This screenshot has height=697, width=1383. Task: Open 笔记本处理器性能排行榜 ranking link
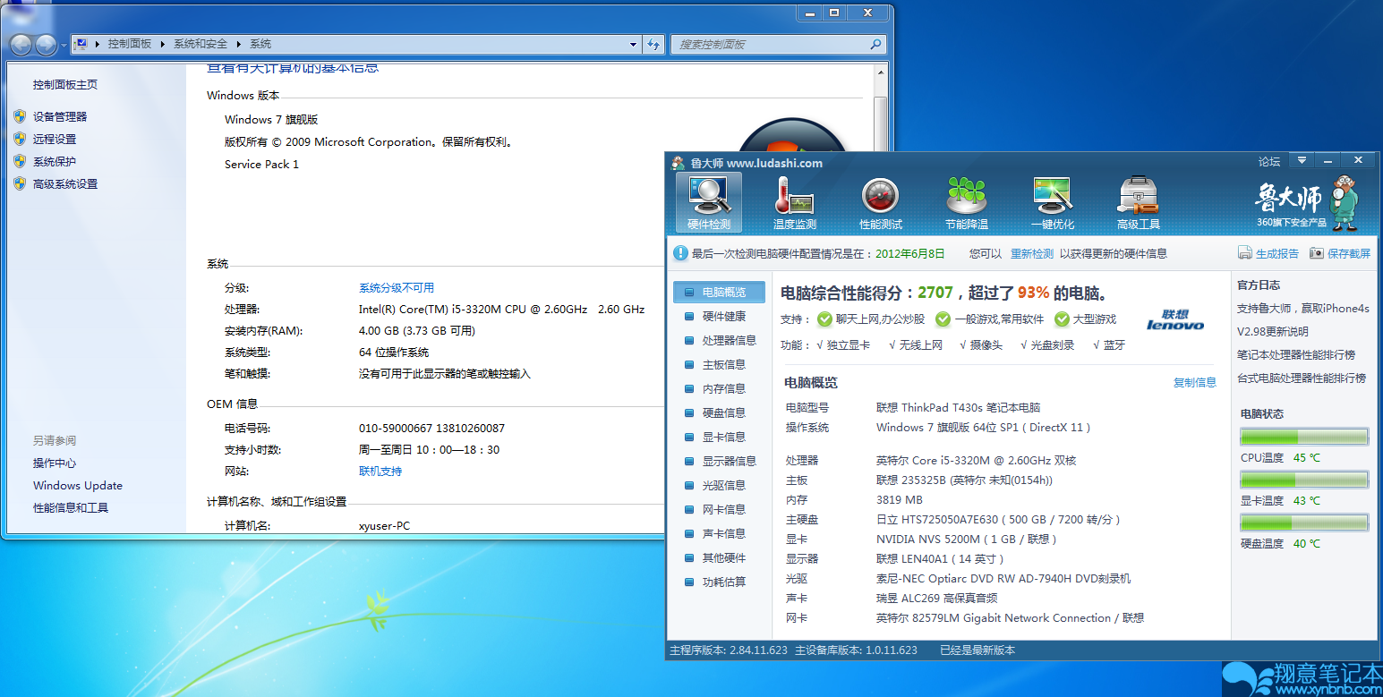(x=1296, y=355)
